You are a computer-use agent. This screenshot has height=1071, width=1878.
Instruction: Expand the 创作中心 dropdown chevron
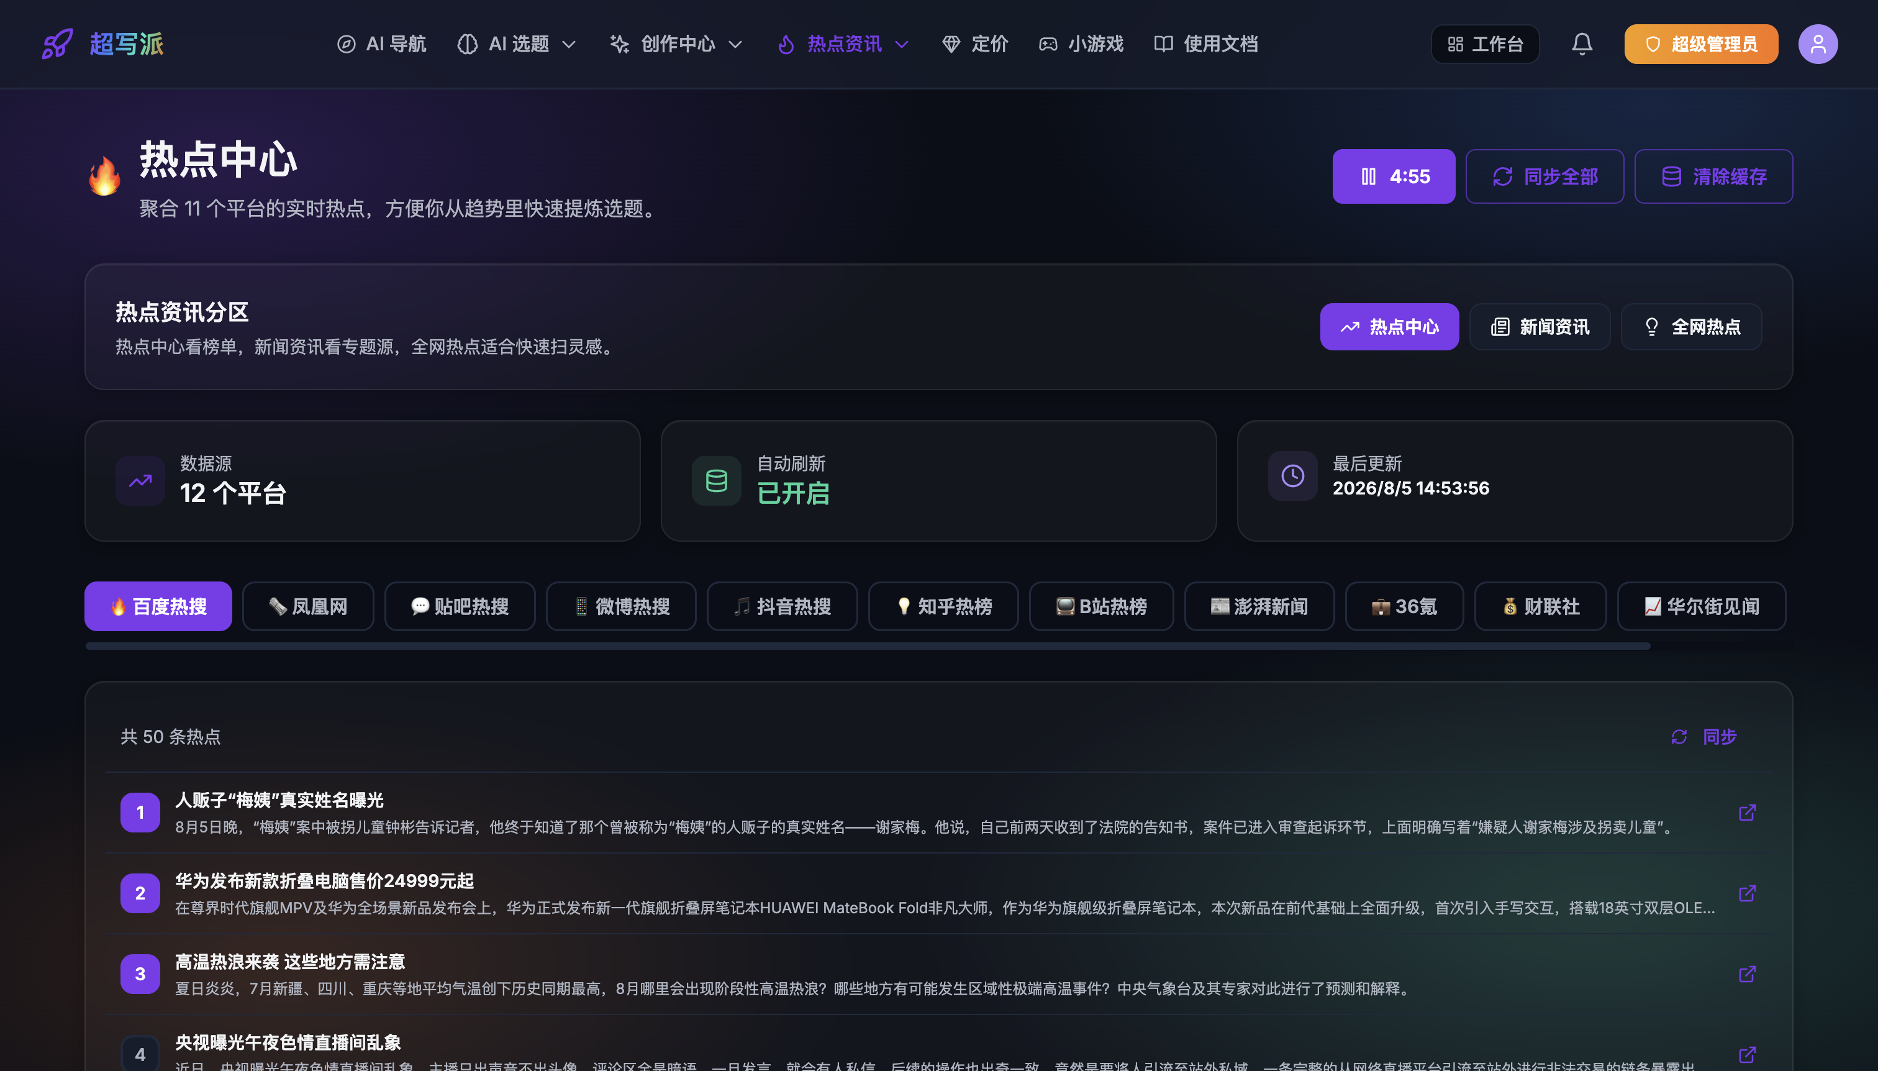(735, 44)
